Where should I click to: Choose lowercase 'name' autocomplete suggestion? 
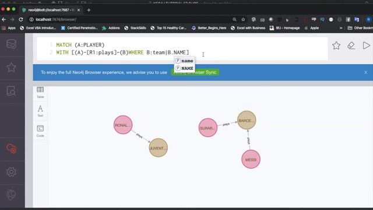click(184, 61)
